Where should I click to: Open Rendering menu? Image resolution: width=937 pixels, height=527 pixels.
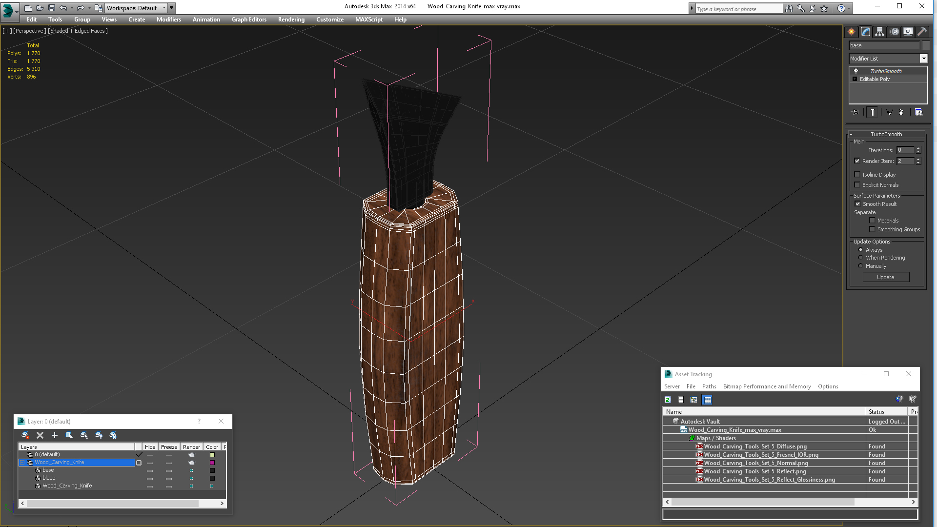pos(291,20)
